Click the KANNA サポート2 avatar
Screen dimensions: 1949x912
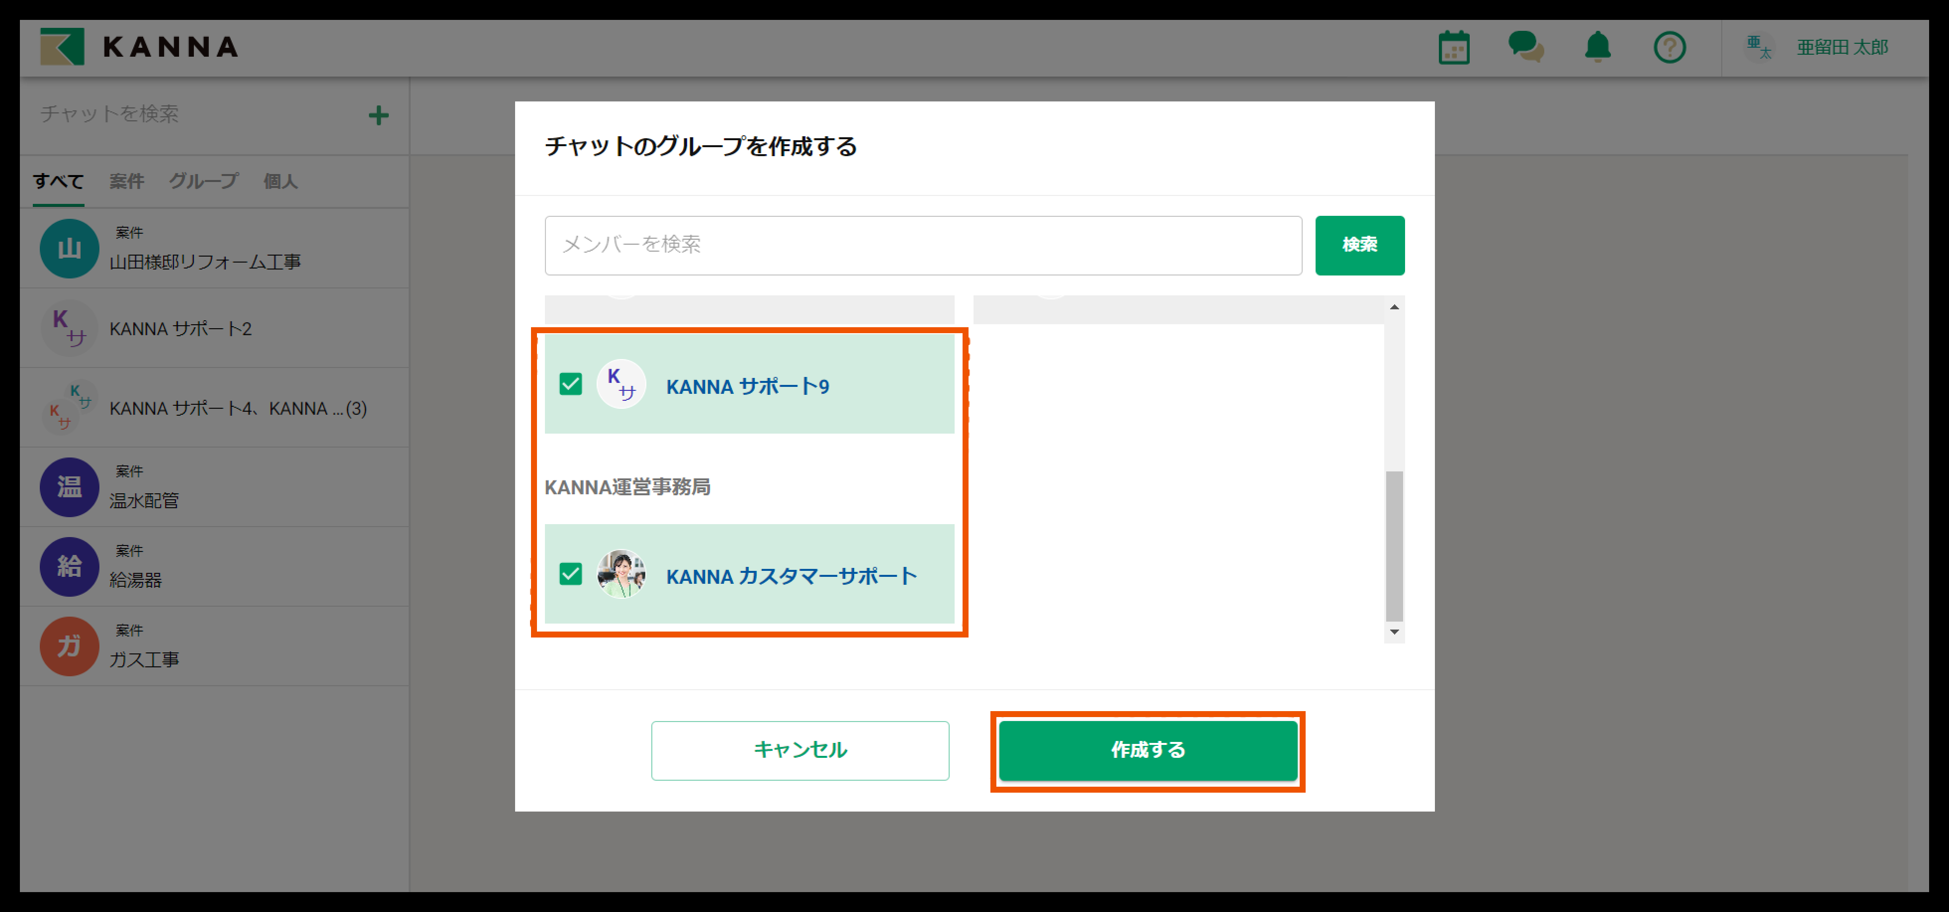[x=69, y=328]
